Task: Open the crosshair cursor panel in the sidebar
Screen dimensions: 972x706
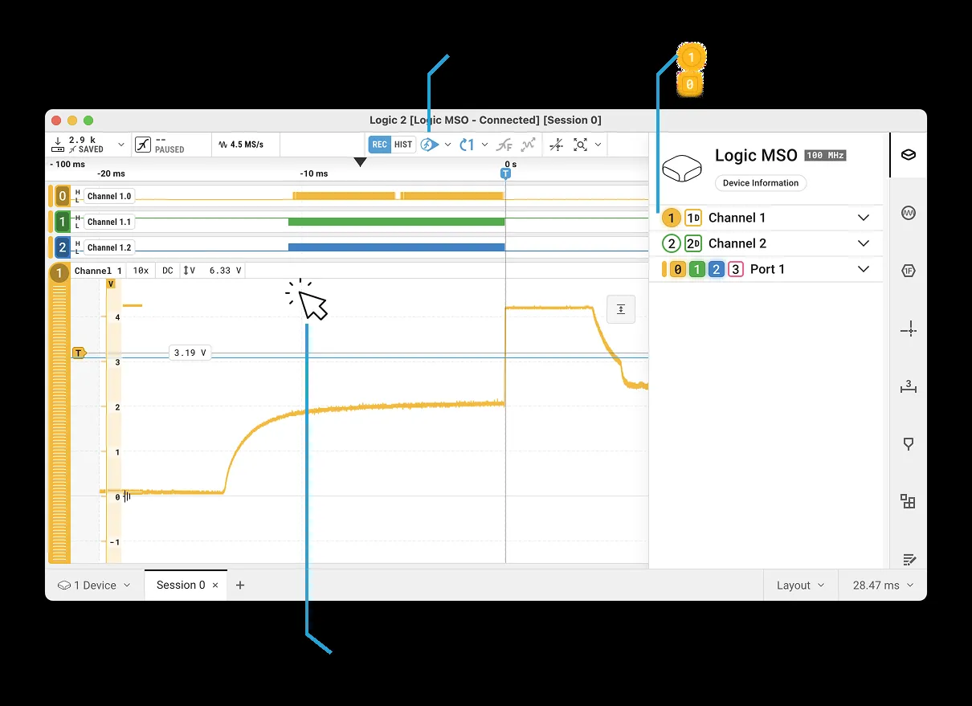Action: click(909, 329)
